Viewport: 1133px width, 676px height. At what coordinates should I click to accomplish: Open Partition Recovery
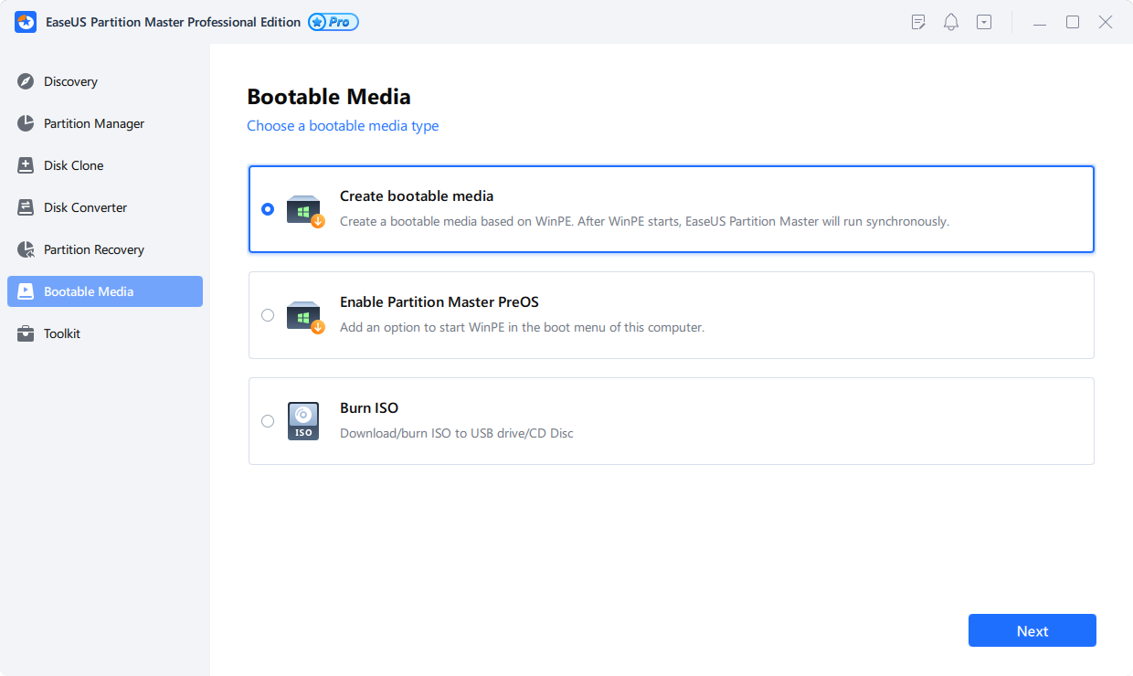point(94,249)
